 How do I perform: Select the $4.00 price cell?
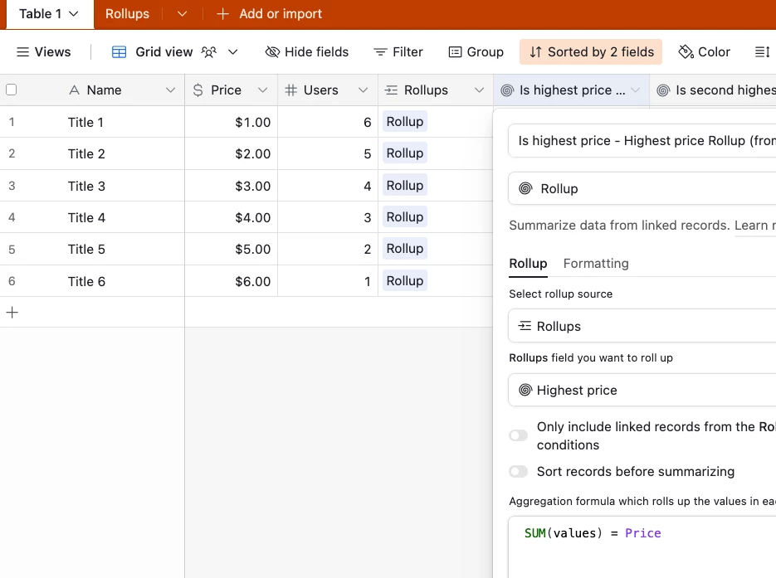[x=231, y=217]
